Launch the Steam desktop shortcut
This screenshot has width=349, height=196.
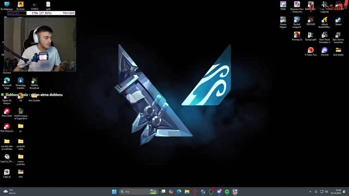tap(338, 21)
